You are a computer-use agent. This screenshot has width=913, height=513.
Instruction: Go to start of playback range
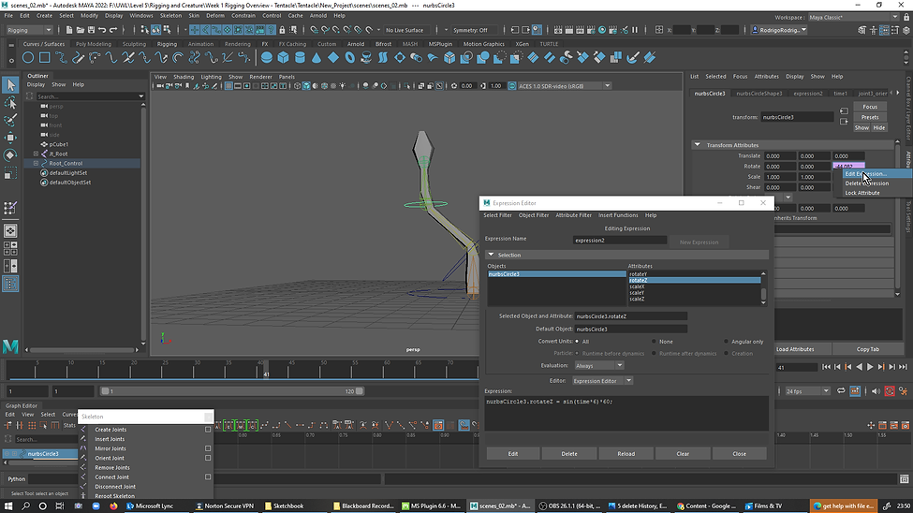click(x=826, y=367)
